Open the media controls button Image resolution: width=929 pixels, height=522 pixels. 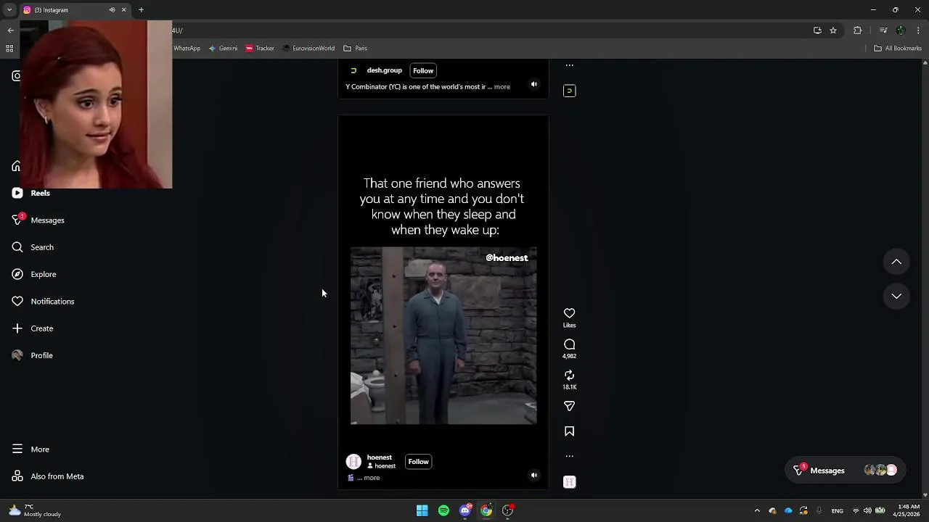point(883,30)
